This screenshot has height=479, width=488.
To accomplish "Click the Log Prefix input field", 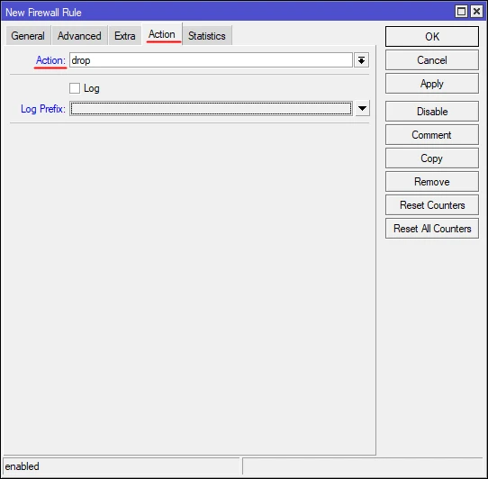I will [x=211, y=109].
